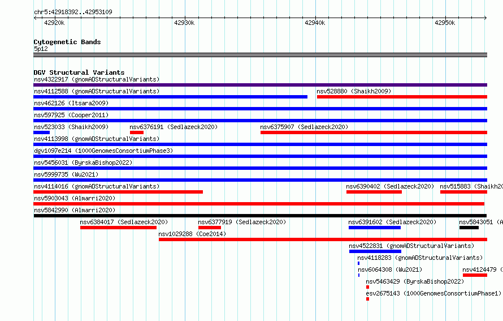The image size is (503, 321).
Task: Click nsv4113998 gnomAD variant label
Action: pyautogui.click(x=97, y=139)
